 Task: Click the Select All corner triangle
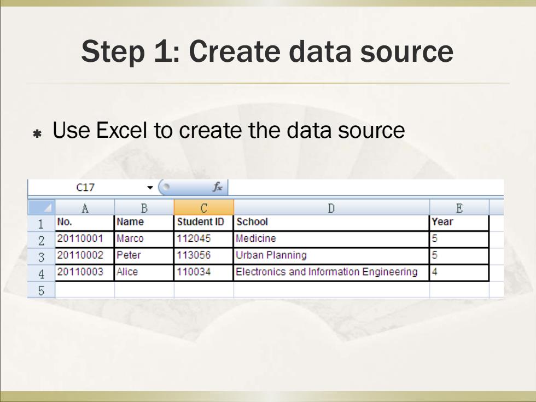(x=42, y=207)
